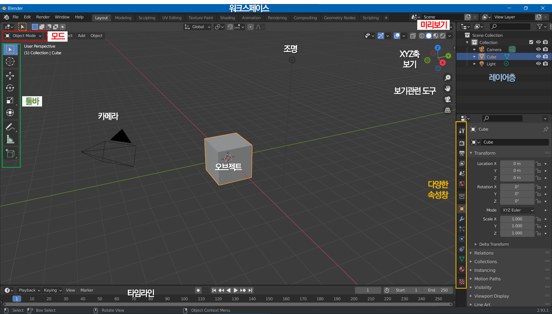Toggle lock on Location X
552x314 pixels.
click(x=538, y=164)
